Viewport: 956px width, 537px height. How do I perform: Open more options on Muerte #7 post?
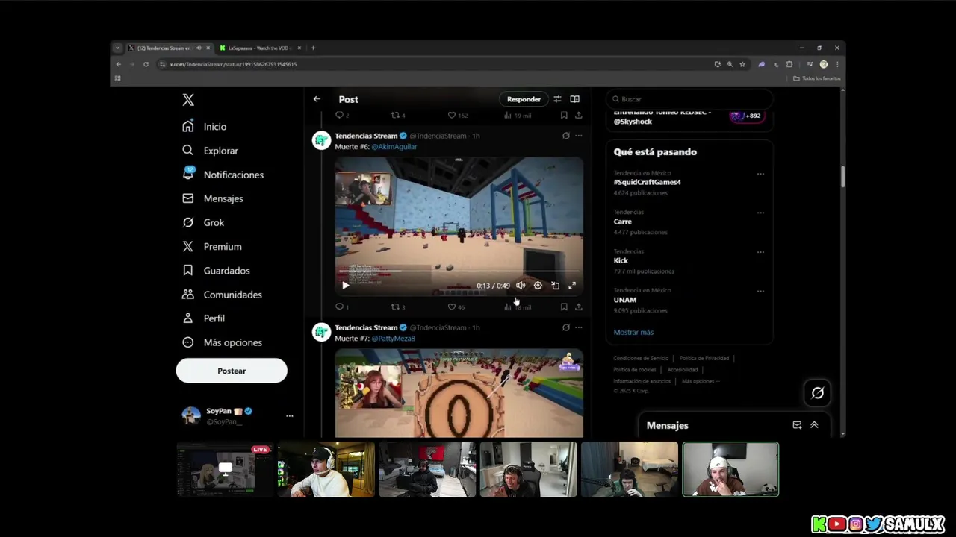coord(578,327)
